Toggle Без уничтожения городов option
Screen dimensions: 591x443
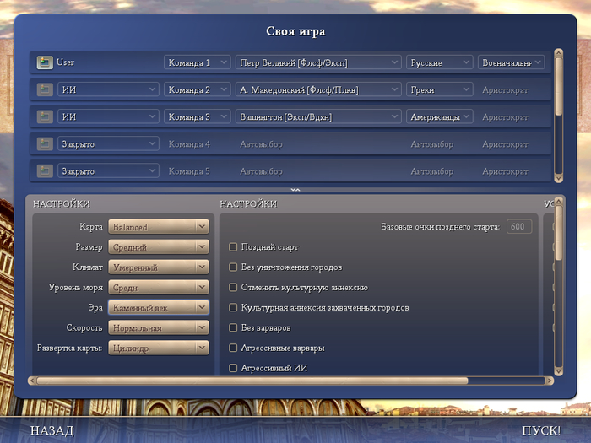click(233, 267)
